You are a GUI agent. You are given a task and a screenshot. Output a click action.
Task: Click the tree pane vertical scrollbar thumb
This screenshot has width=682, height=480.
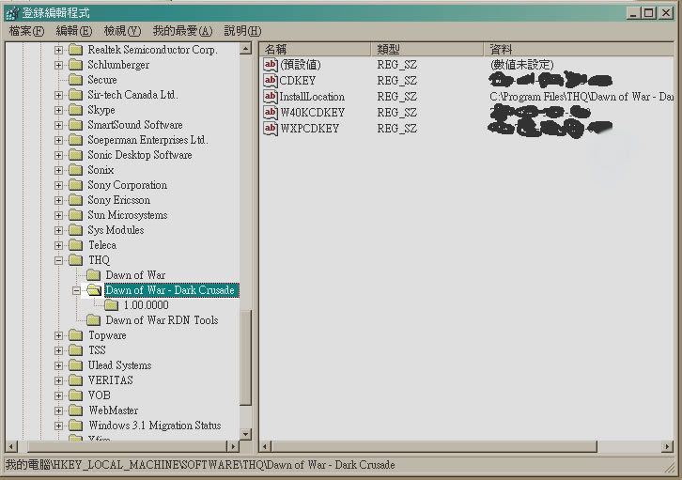point(246,357)
